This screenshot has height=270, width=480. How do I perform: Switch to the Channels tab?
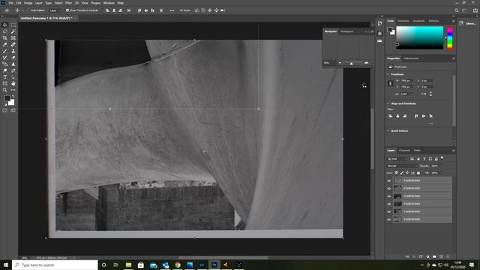404,151
